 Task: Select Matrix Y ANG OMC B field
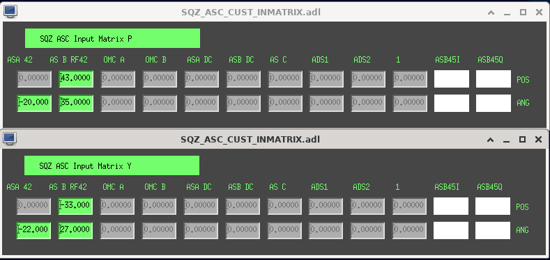(159, 230)
